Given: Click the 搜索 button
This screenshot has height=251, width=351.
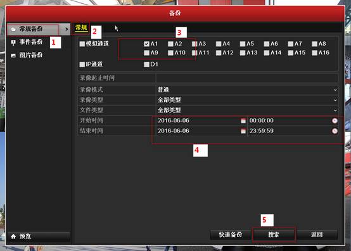Looking at the screenshot, I should click(274, 235).
